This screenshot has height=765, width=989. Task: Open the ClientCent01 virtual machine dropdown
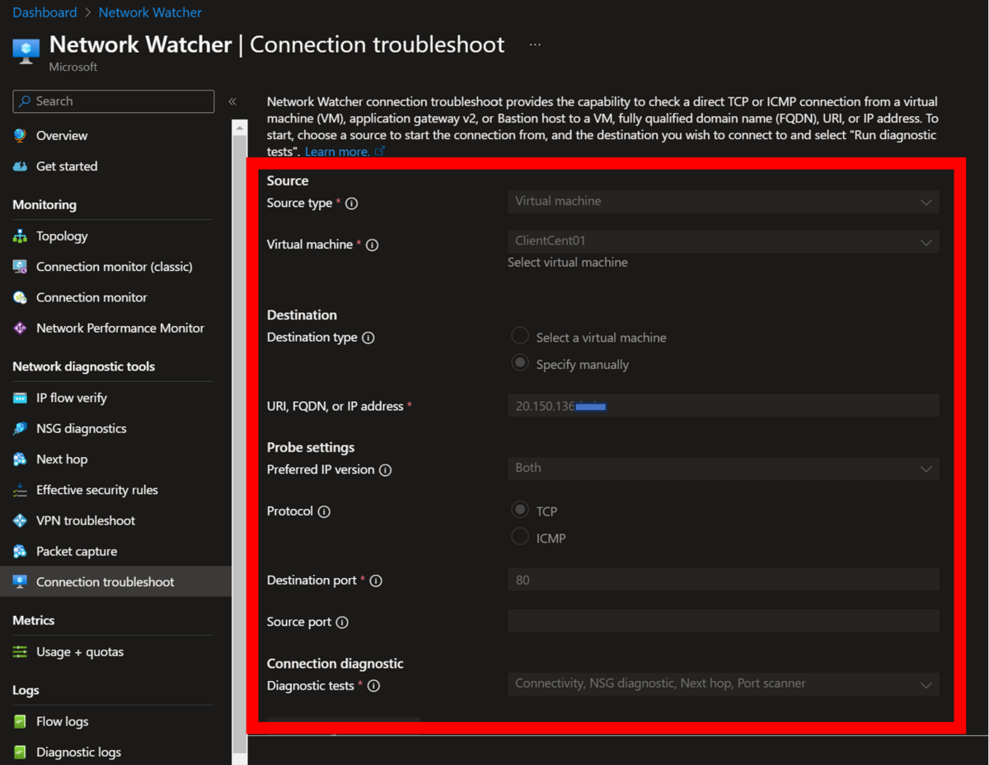pos(723,241)
